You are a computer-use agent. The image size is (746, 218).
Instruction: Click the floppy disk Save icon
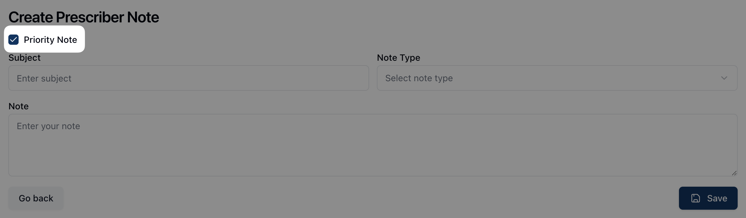pos(695,198)
